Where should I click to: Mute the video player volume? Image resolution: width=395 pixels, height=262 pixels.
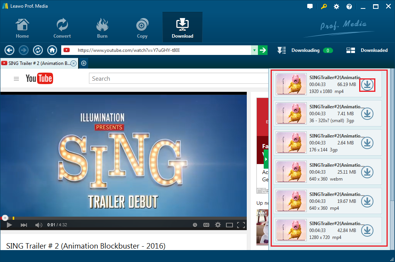[39, 225]
